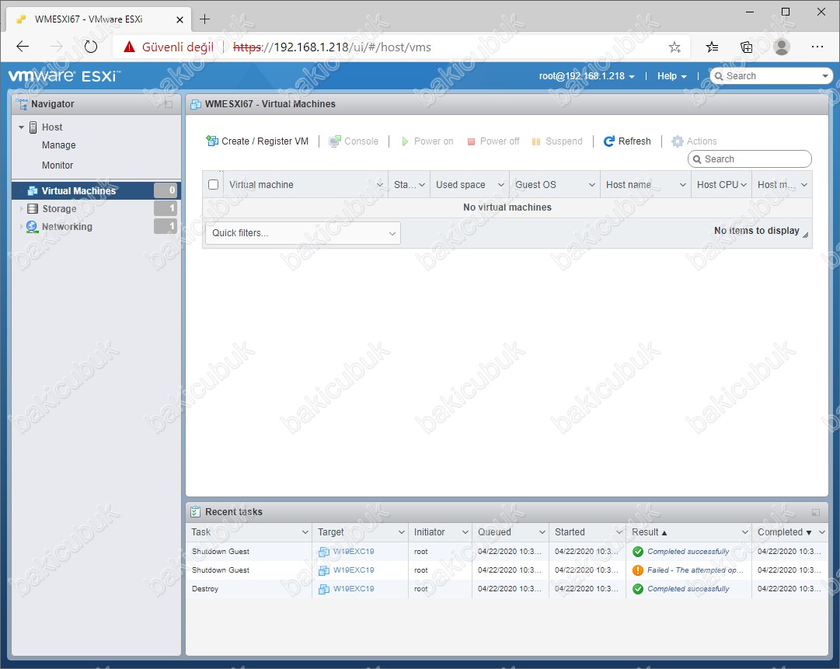Click the virtual machines Search field
Viewport: 840px width, 669px height.
click(x=749, y=159)
